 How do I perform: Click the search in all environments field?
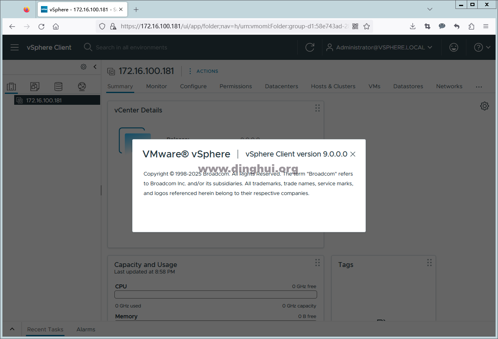point(131,47)
